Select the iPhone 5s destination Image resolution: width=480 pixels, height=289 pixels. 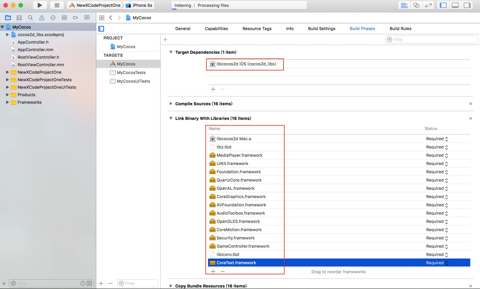pos(139,5)
